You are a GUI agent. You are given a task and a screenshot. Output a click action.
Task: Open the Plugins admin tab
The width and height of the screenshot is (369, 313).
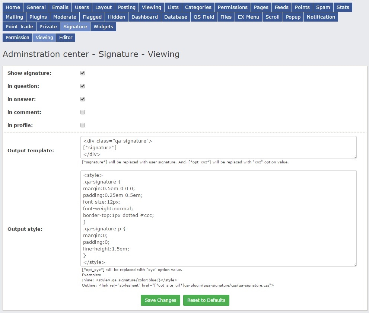click(38, 17)
